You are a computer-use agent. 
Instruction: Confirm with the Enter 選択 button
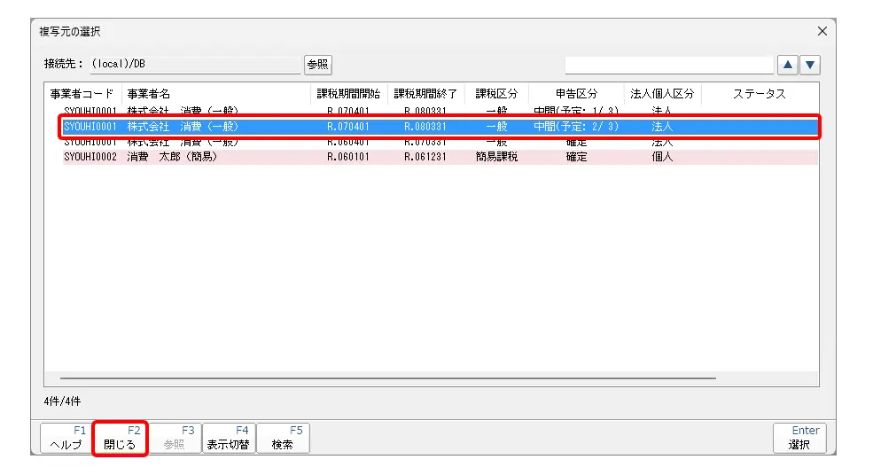[x=799, y=438]
